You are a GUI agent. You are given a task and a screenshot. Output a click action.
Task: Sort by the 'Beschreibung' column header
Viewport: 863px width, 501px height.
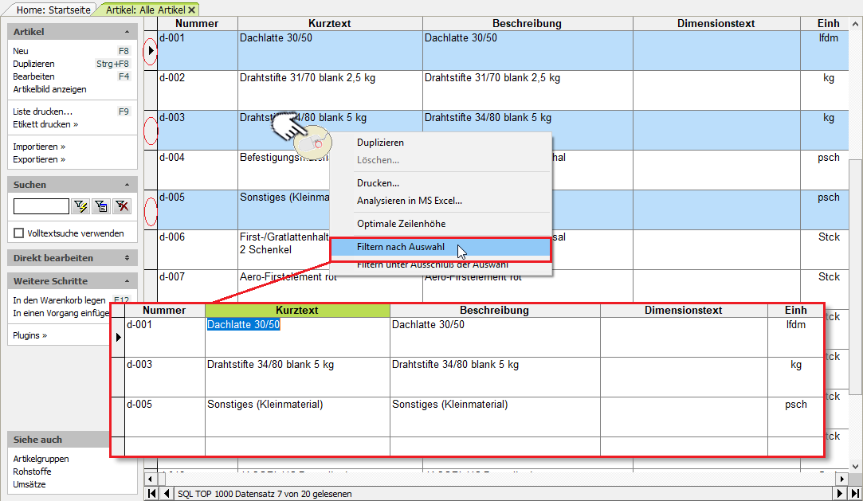pyautogui.click(x=527, y=23)
